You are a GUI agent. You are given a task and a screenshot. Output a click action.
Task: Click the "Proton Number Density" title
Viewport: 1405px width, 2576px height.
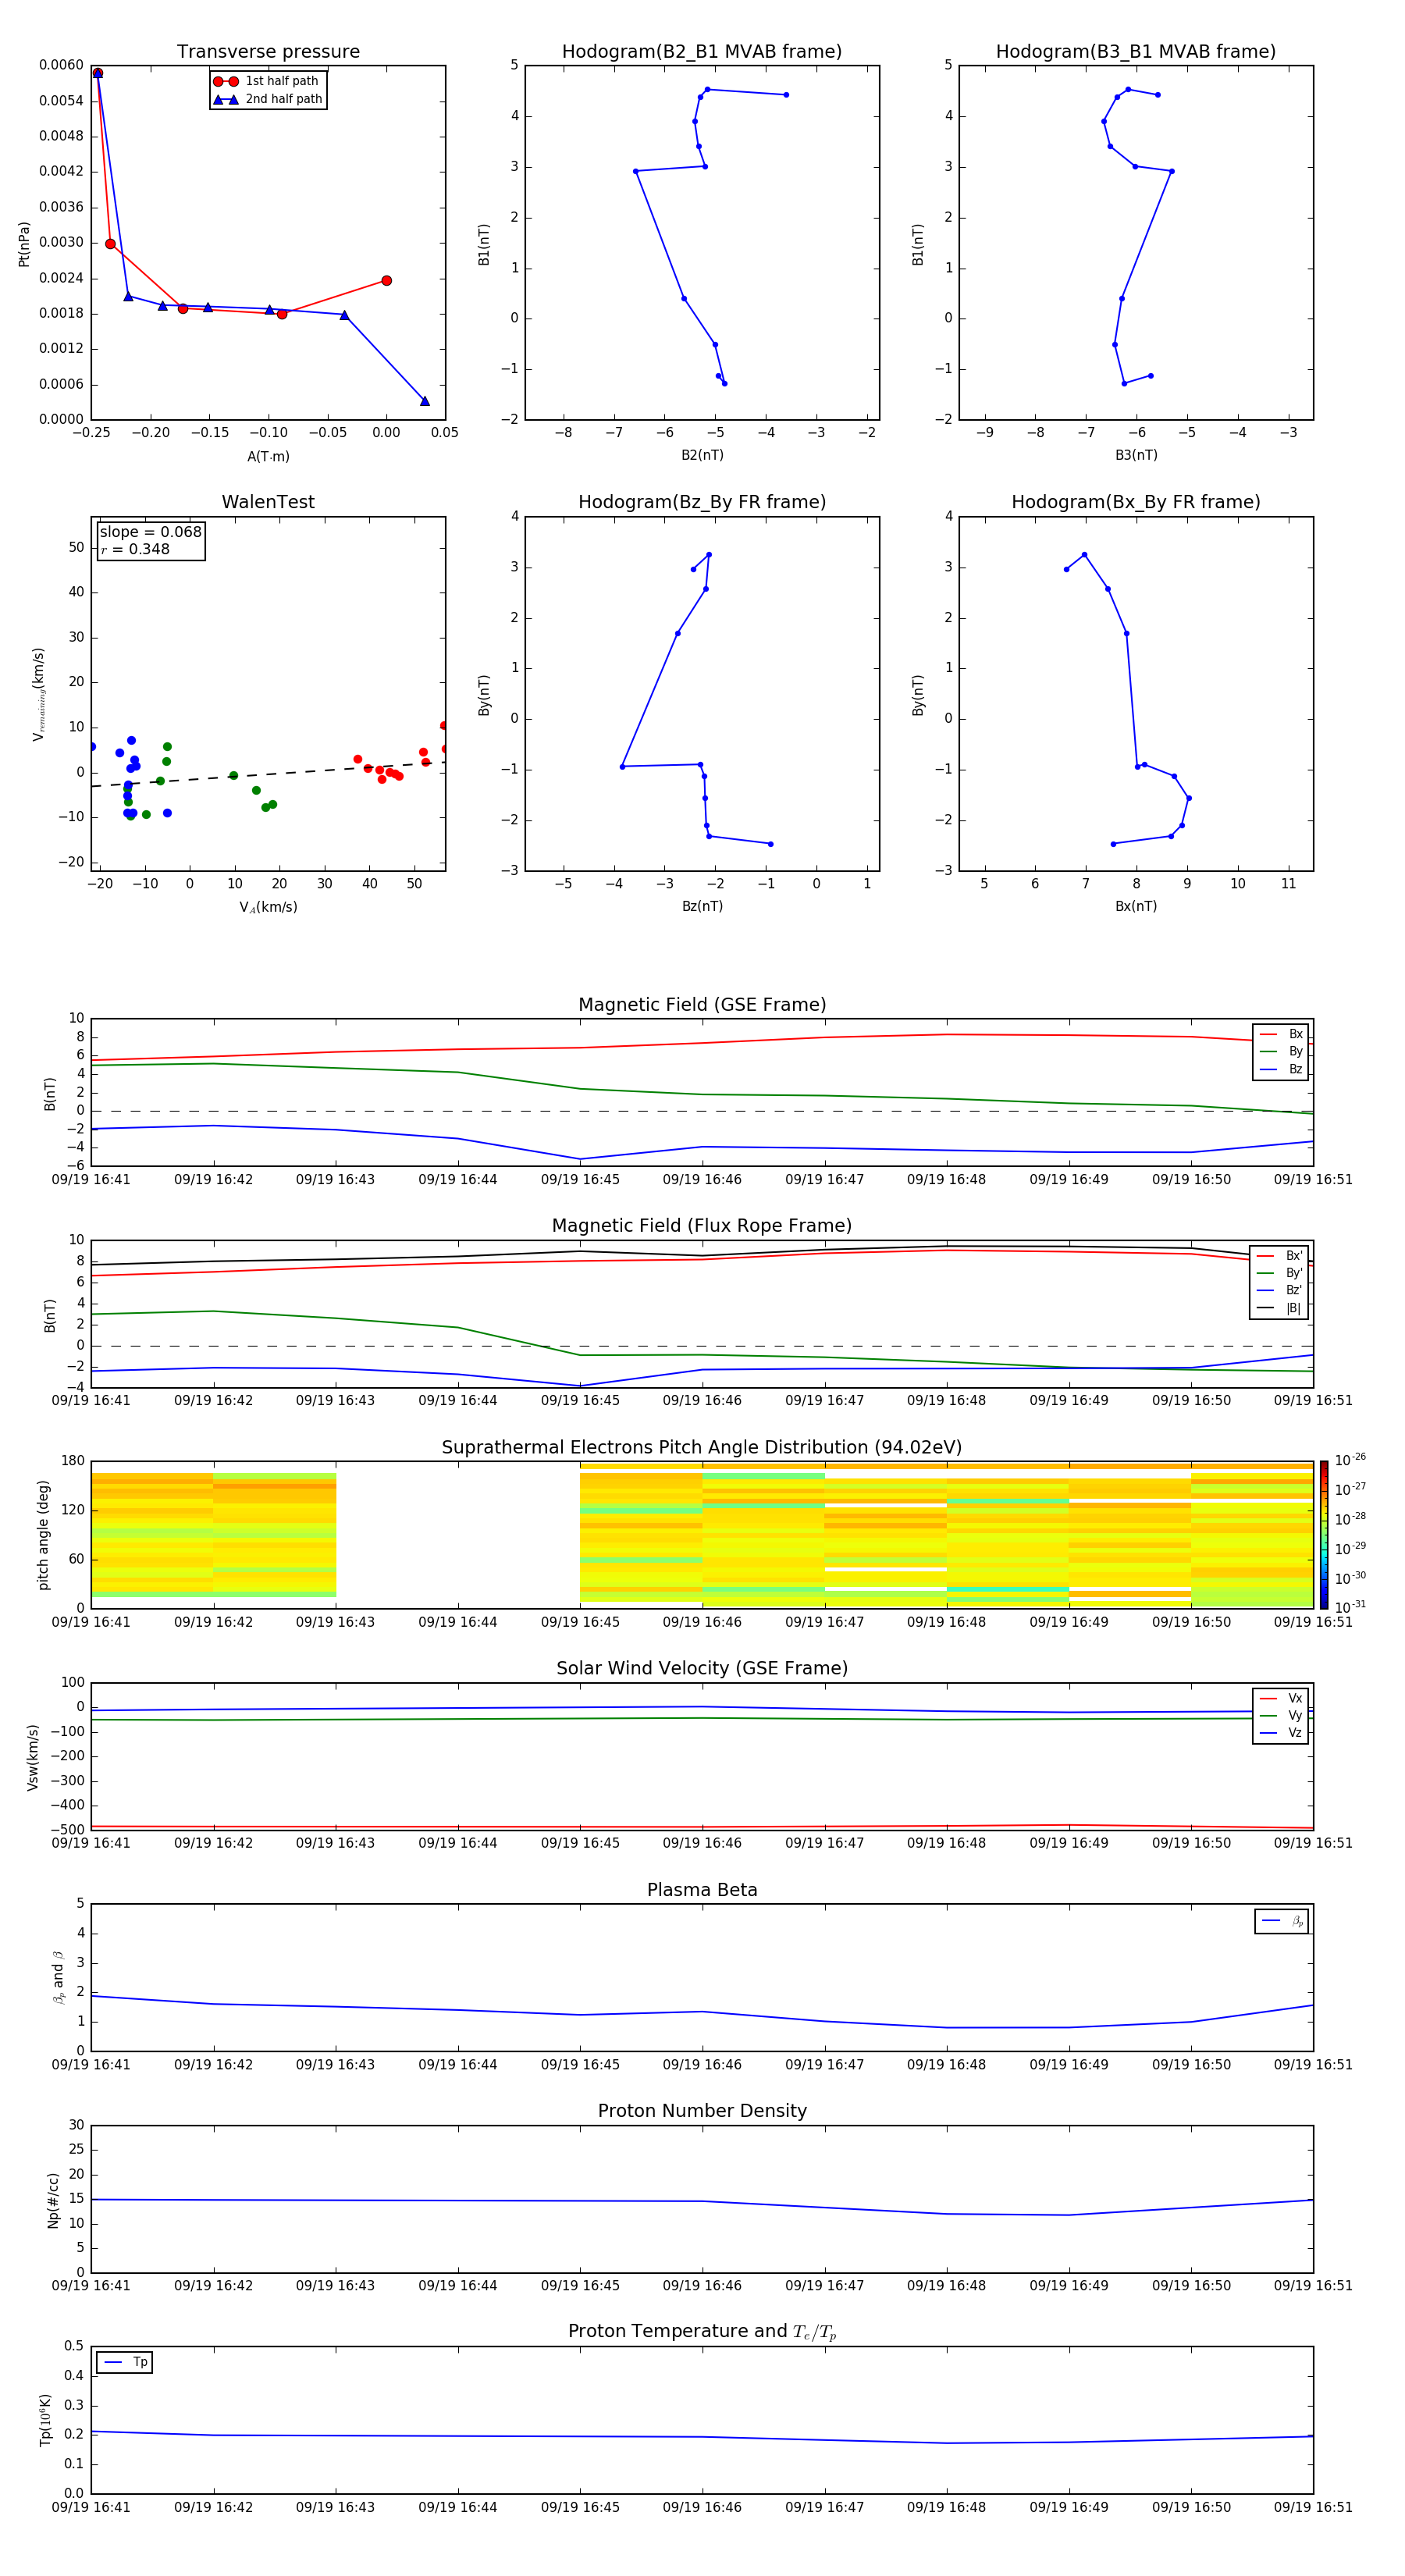[x=702, y=2111]
